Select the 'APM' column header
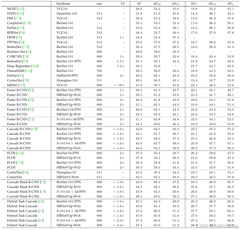Screen dimensions: 242x230 [212, 4]
